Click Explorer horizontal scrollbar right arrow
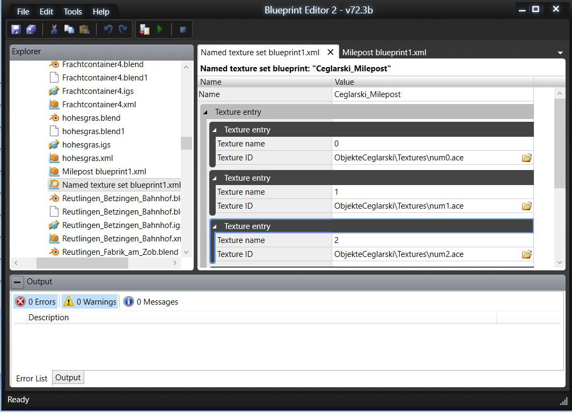The width and height of the screenshot is (572, 413). pos(175,263)
